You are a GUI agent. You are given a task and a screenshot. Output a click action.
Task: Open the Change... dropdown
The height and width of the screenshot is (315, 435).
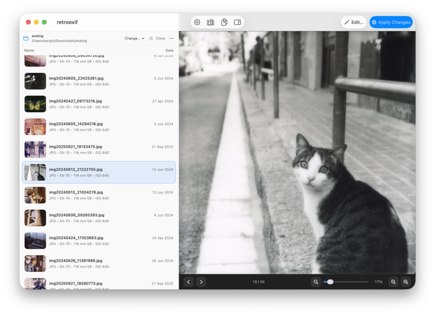pyautogui.click(x=134, y=38)
